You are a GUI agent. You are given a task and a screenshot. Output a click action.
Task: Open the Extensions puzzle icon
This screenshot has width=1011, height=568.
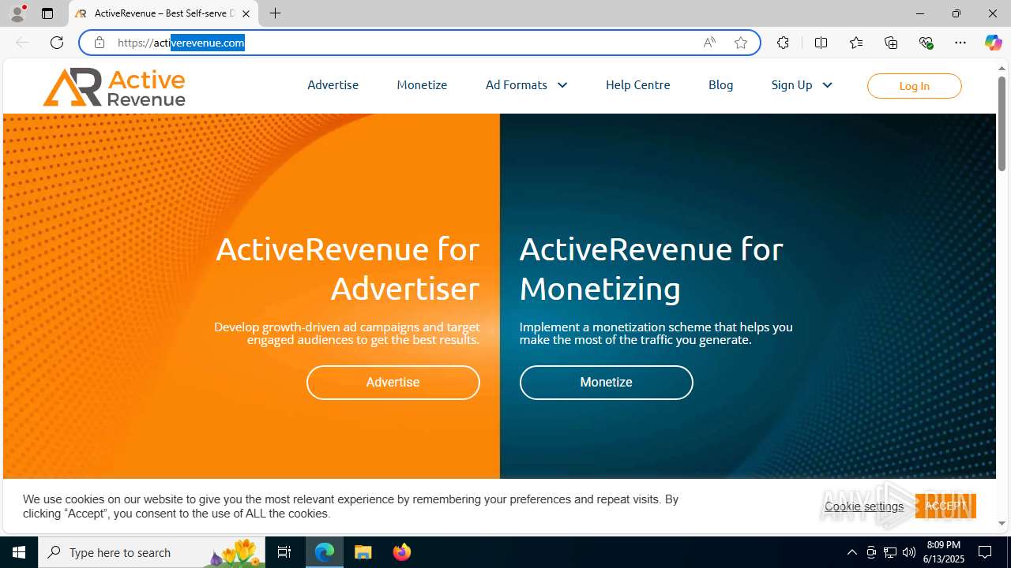(x=783, y=43)
